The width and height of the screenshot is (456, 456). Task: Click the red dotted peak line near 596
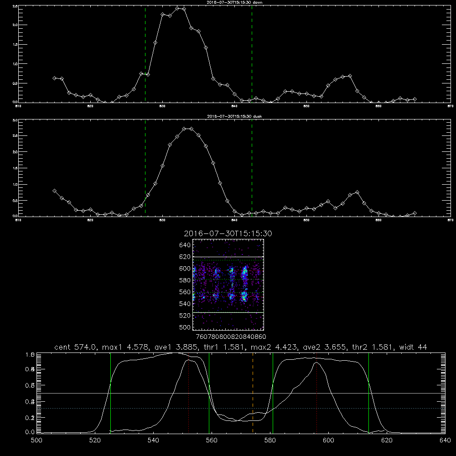click(316, 393)
